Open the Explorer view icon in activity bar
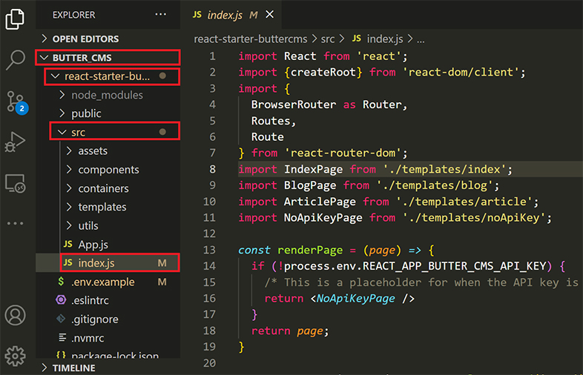This screenshot has height=375, width=583. click(15, 19)
